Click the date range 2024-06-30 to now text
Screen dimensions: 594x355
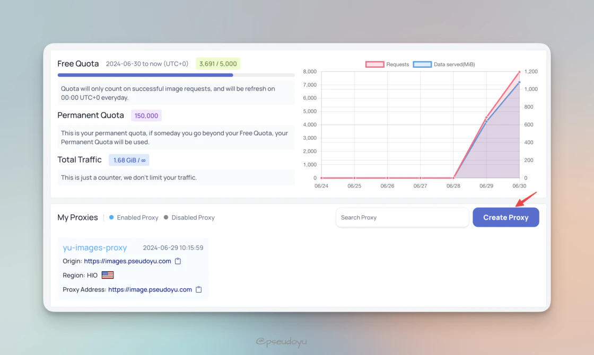click(x=147, y=64)
